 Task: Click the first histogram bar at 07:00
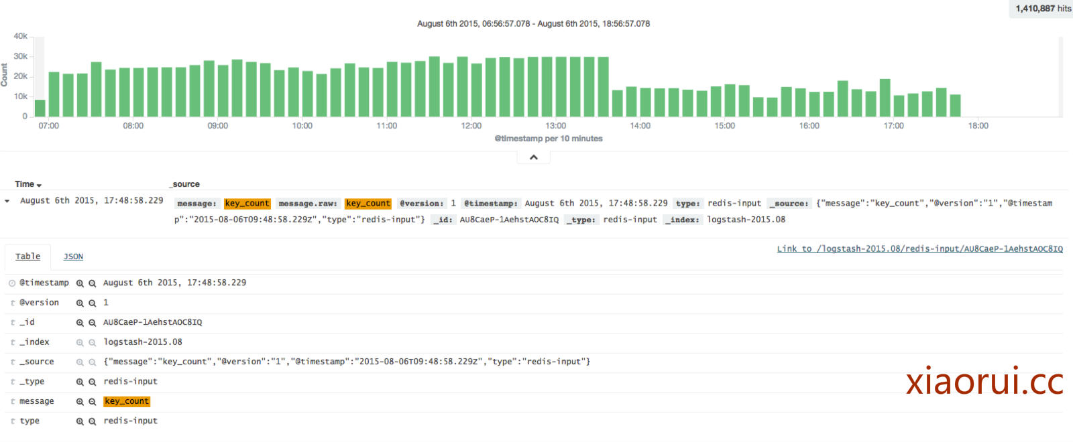pyautogui.click(x=40, y=108)
